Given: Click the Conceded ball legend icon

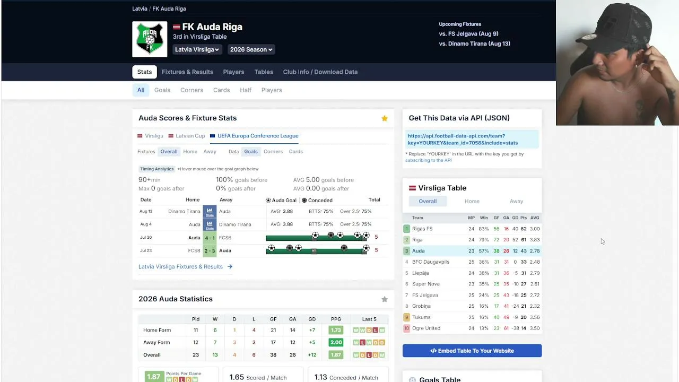Looking at the screenshot, I should [x=304, y=201].
